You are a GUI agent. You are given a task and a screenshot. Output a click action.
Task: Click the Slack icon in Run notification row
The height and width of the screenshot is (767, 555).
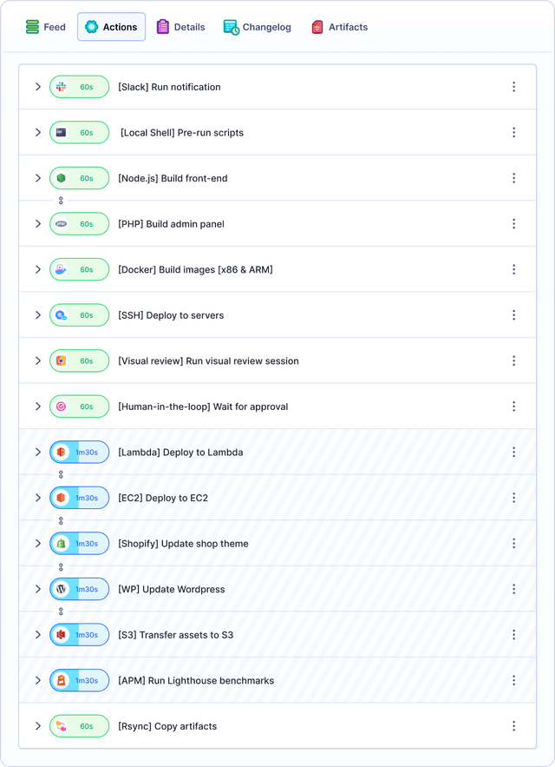(61, 87)
